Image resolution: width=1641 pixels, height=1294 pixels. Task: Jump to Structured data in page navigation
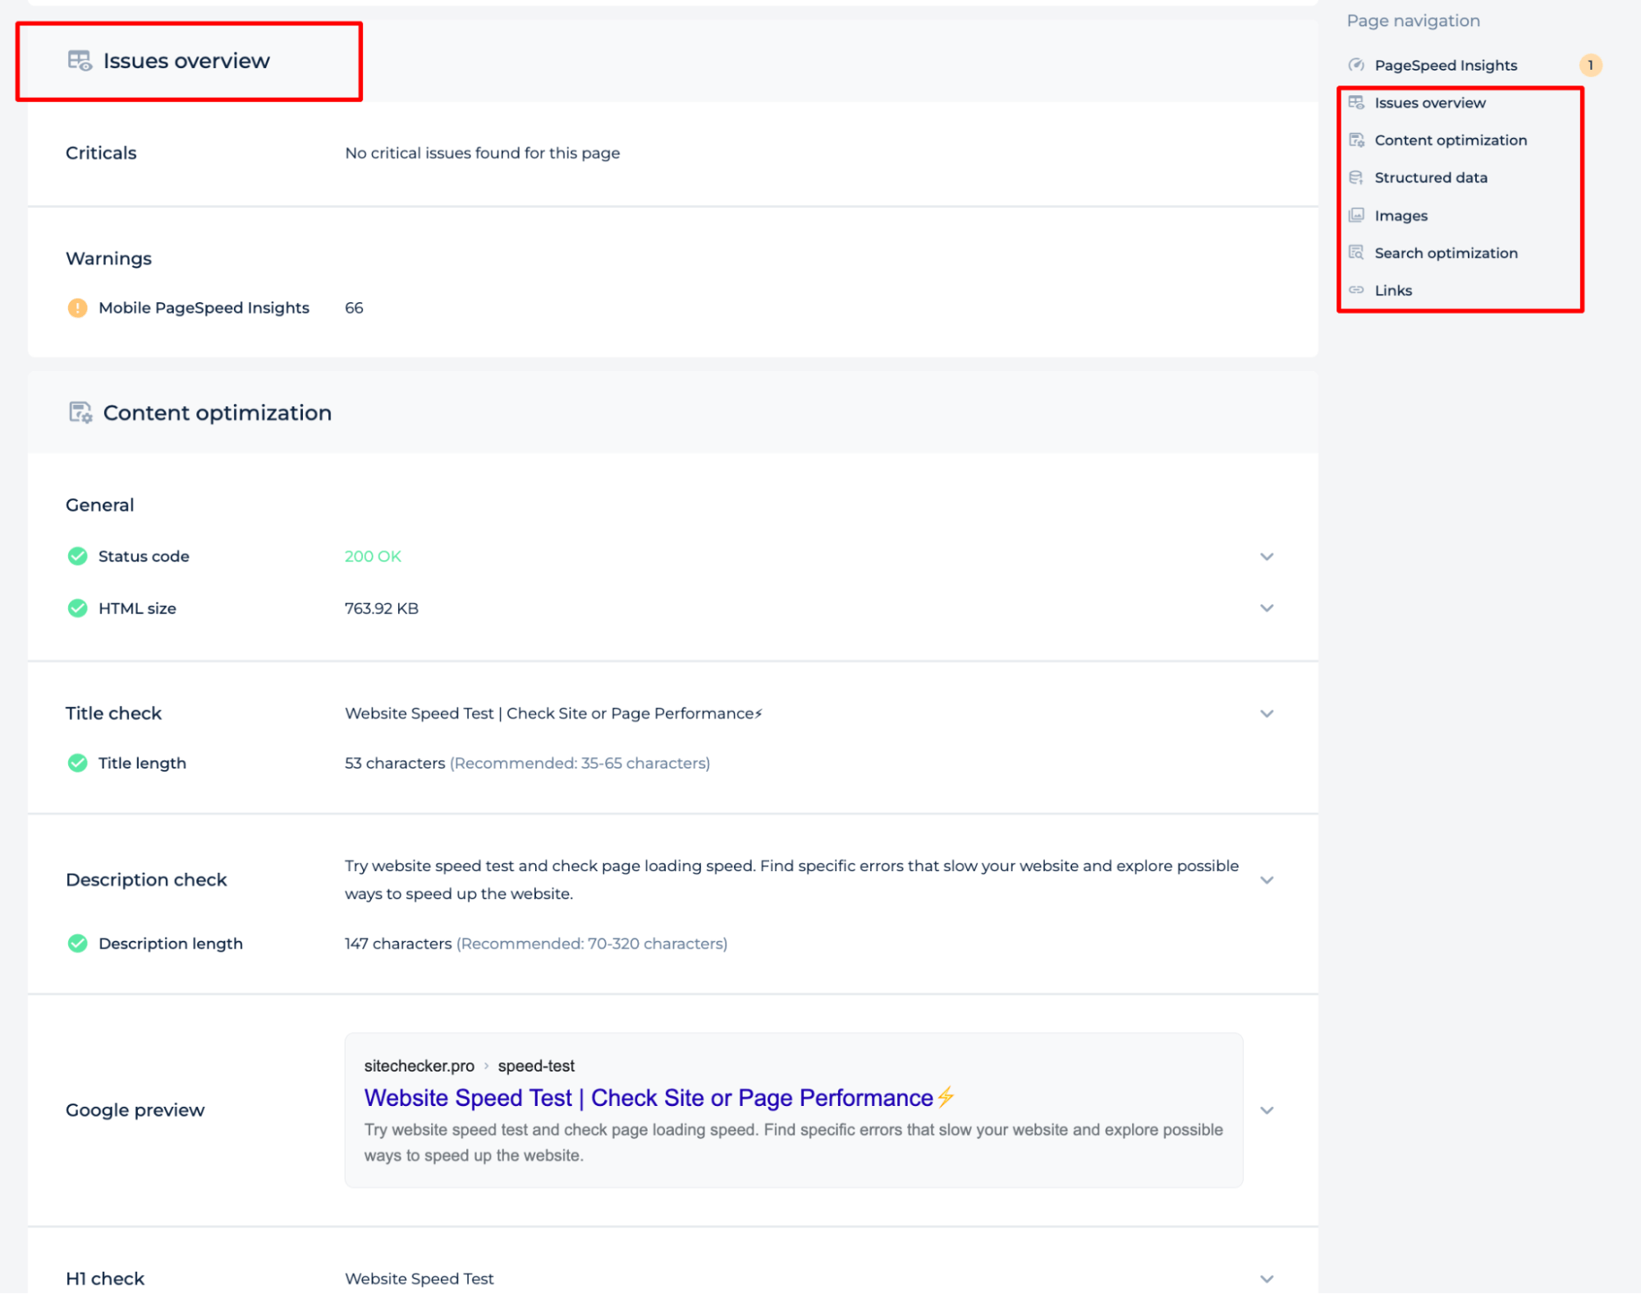[x=1431, y=177]
